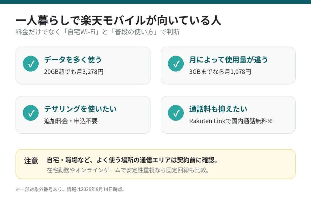Click the Rakuten Linkで国内通話無料 text
The width and height of the screenshot is (311, 197).
click(x=228, y=121)
